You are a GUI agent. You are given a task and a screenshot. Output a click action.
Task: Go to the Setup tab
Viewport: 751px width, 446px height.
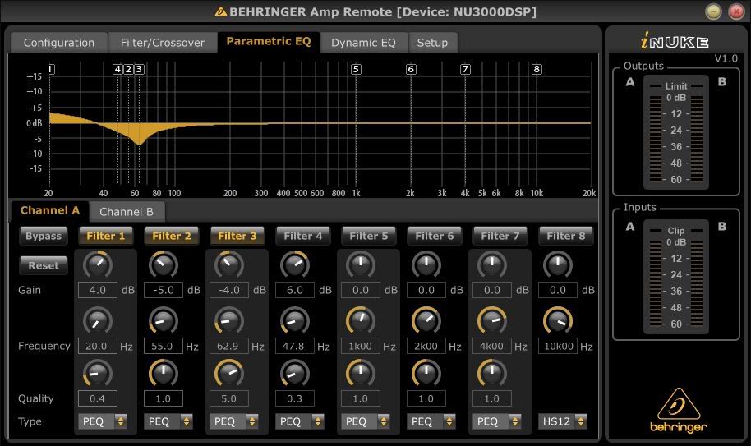click(x=432, y=43)
